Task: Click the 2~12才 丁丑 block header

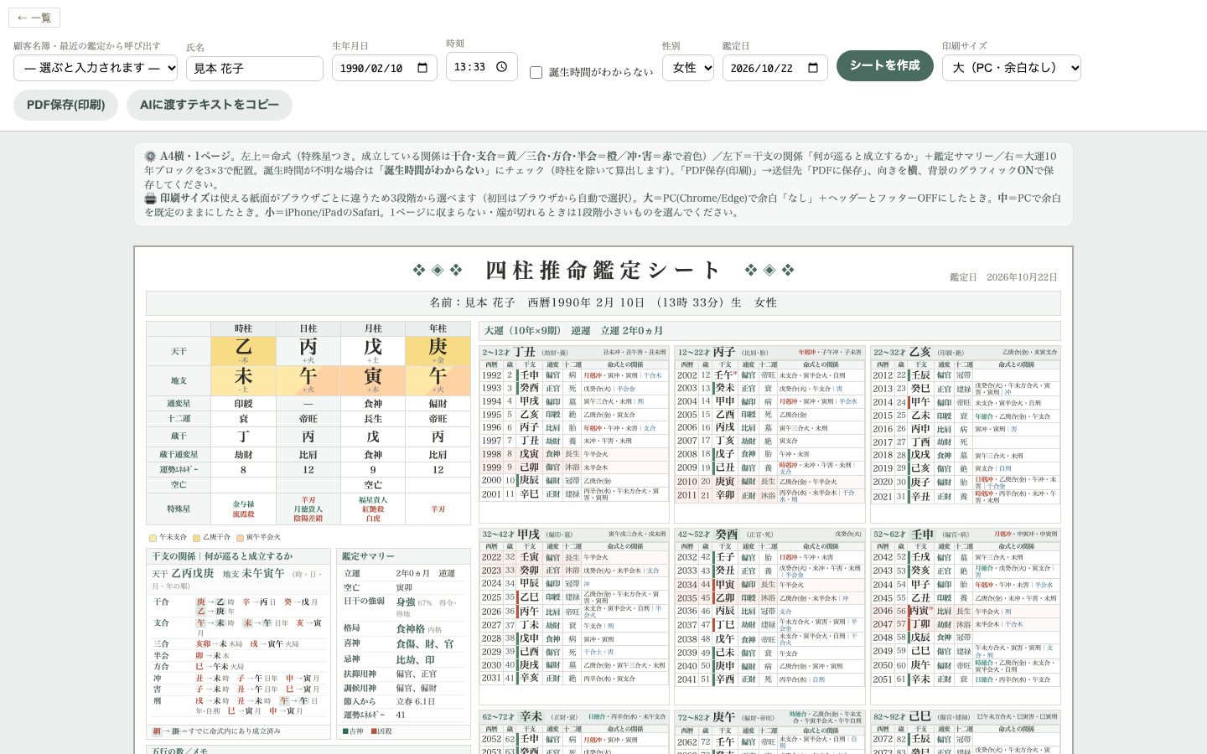Action: click(574, 353)
